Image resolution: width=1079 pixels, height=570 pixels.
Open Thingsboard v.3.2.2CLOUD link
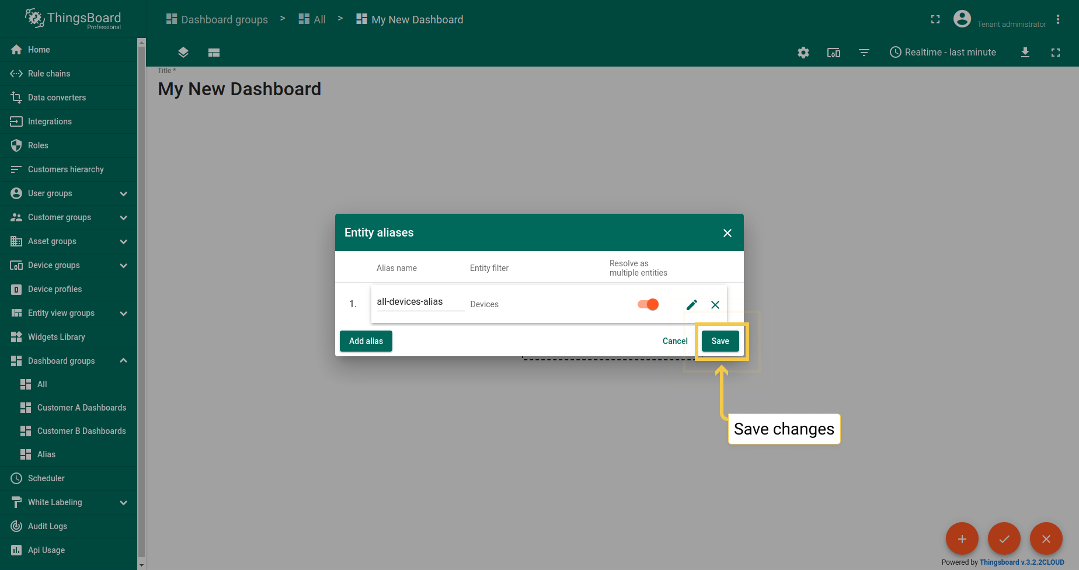(x=1022, y=562)
